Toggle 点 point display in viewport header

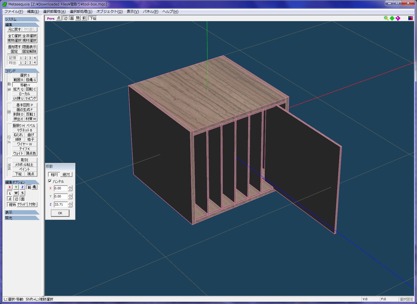(59, 18)
